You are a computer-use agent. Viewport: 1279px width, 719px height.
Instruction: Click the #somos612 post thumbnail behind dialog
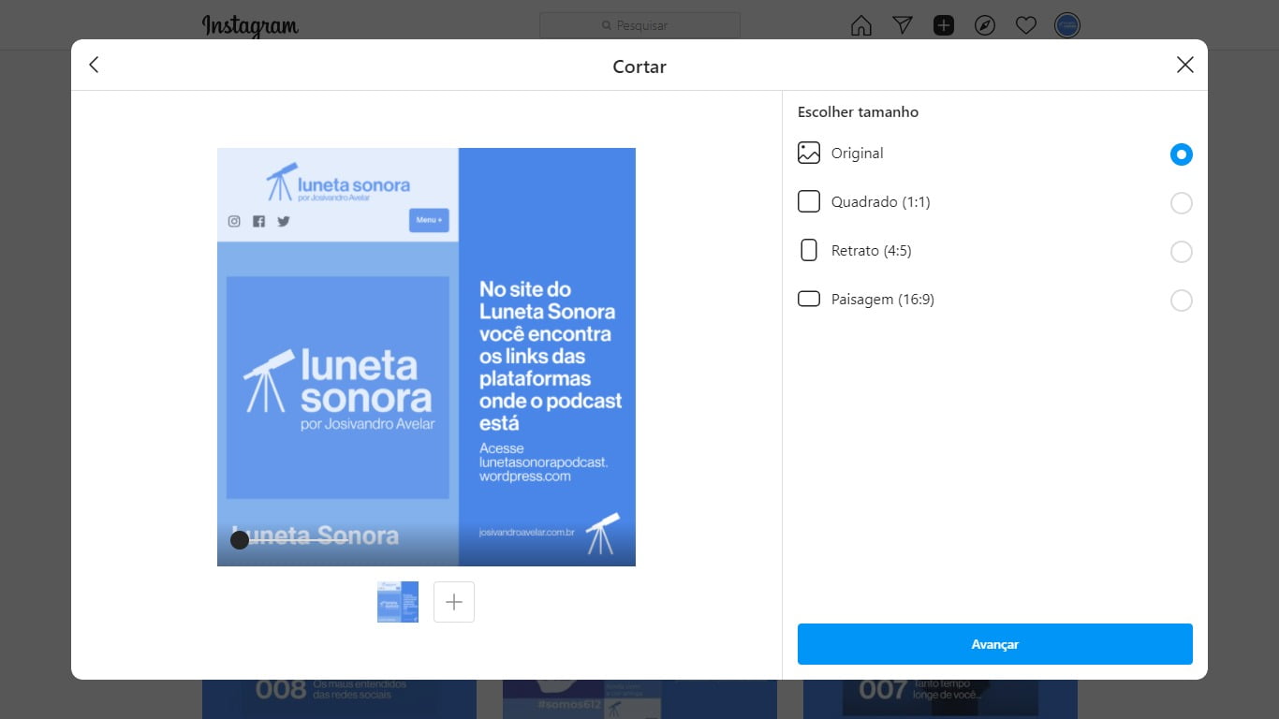[x=639, y=699]
